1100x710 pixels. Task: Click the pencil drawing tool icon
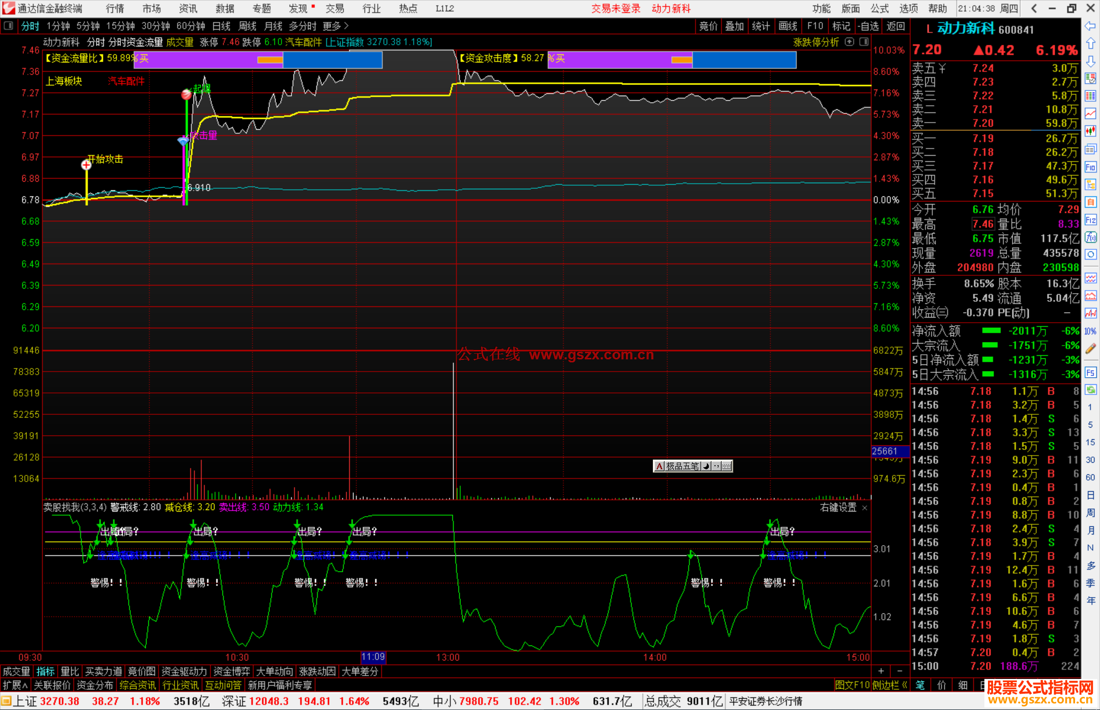1090,349
